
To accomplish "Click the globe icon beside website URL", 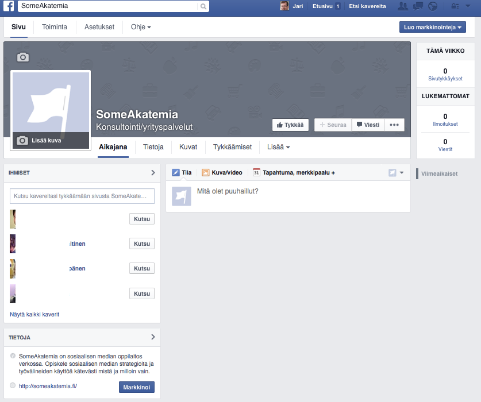I will (x=13, y=385).
